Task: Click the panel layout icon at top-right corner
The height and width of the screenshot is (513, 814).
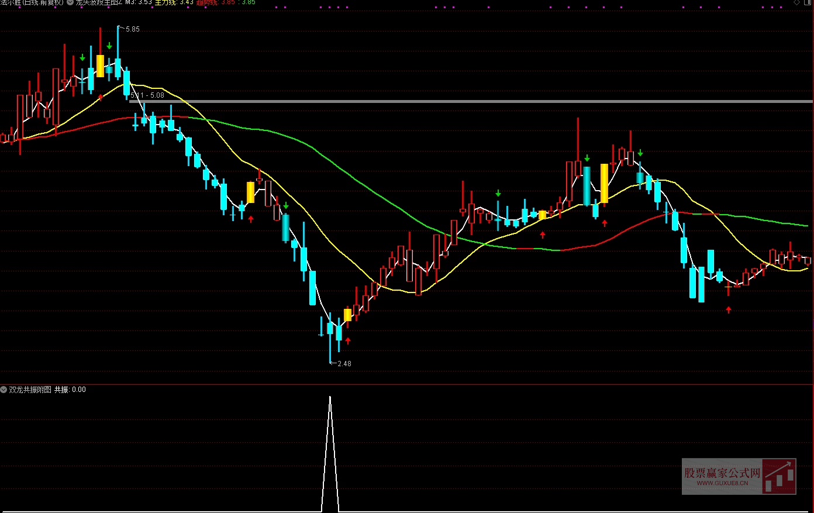Action: pos(808,2)
